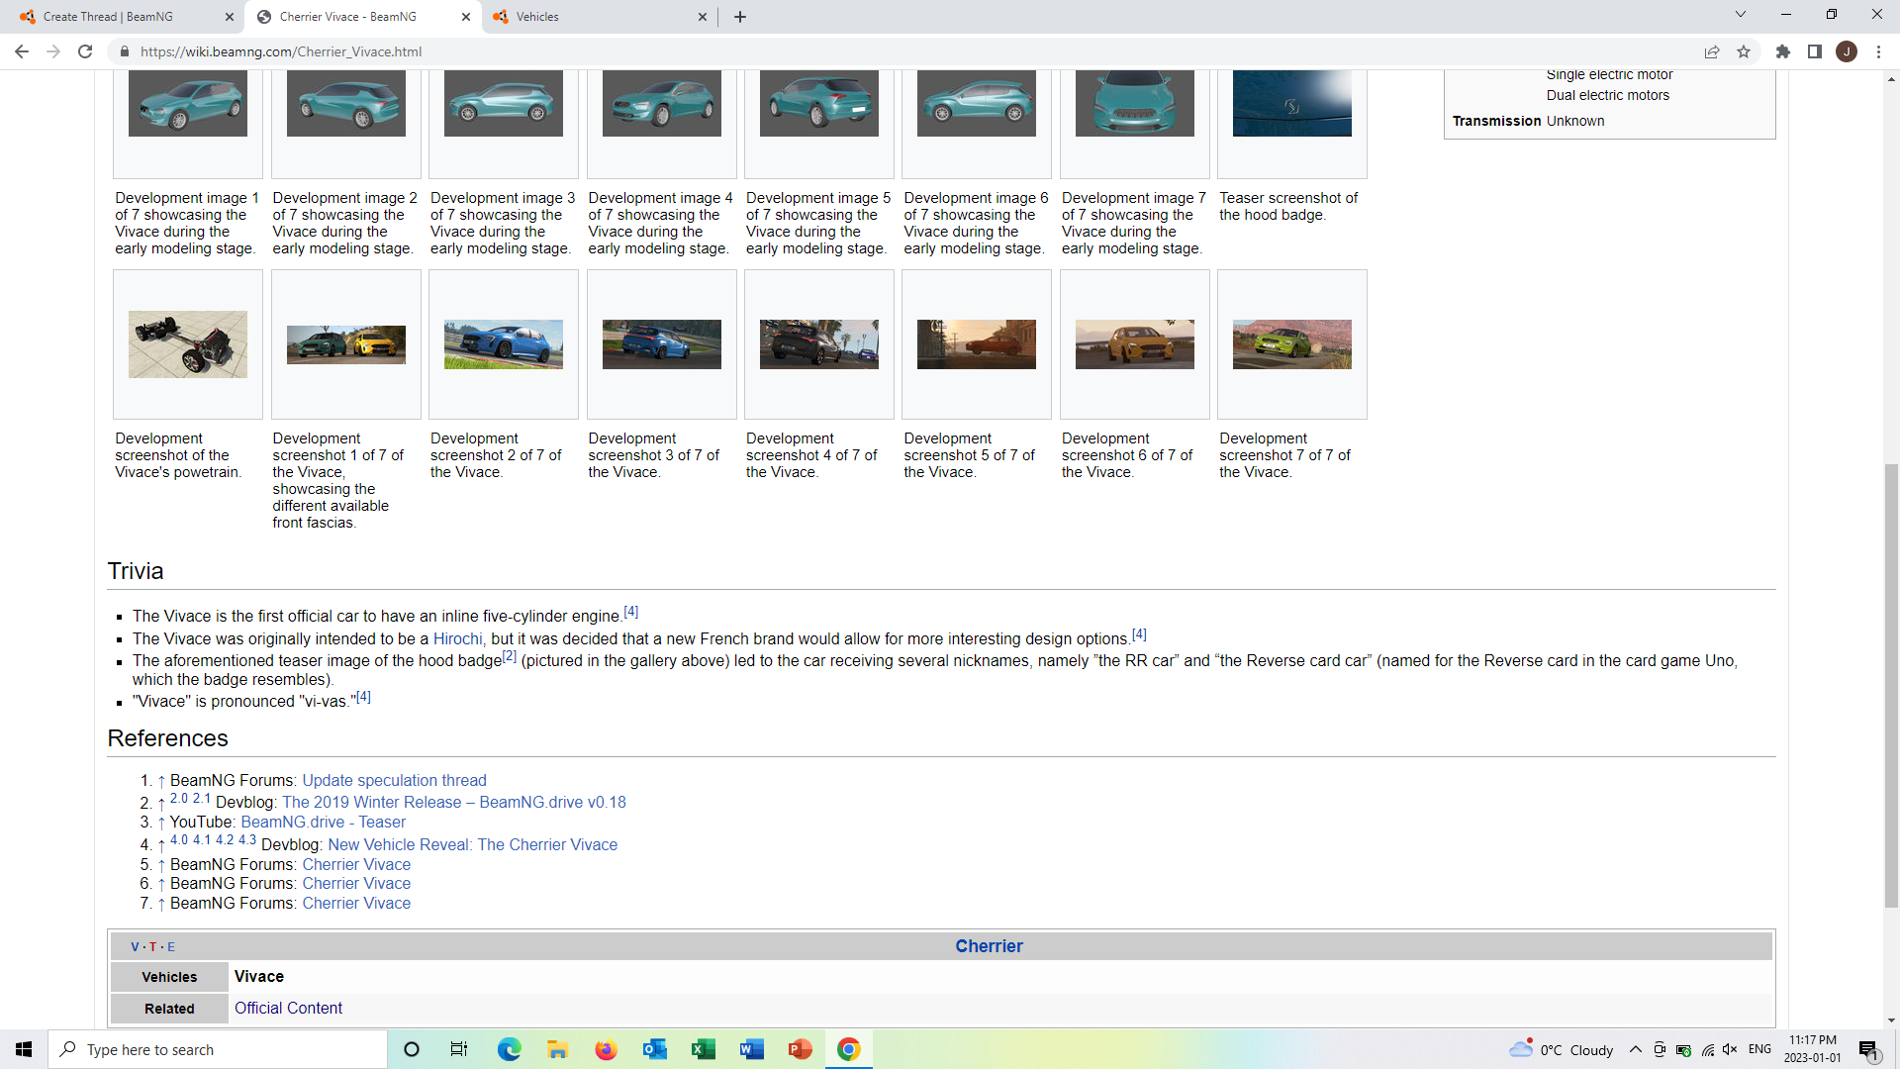Open Windows Start menu
Viewport: 1900px width, 1069px height.
coord(24,1049)
